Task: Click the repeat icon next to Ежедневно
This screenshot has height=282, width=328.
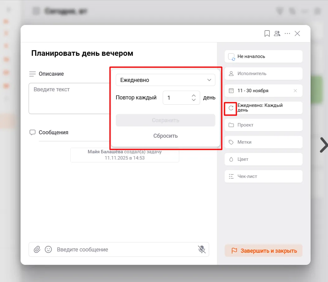Action: 231,108
